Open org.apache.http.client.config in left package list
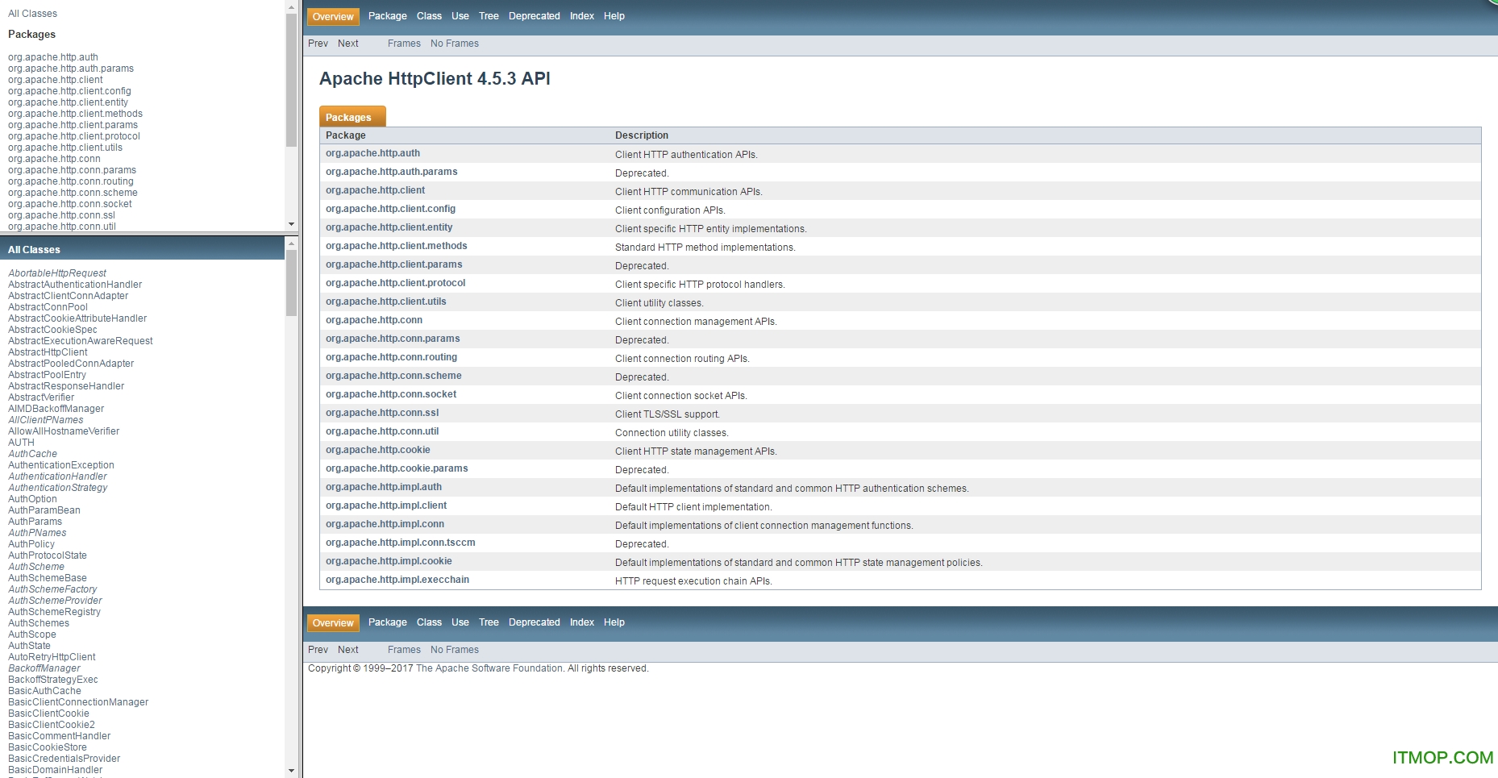The width and height of the screenshot is (1498, 778). click(69, 91)
